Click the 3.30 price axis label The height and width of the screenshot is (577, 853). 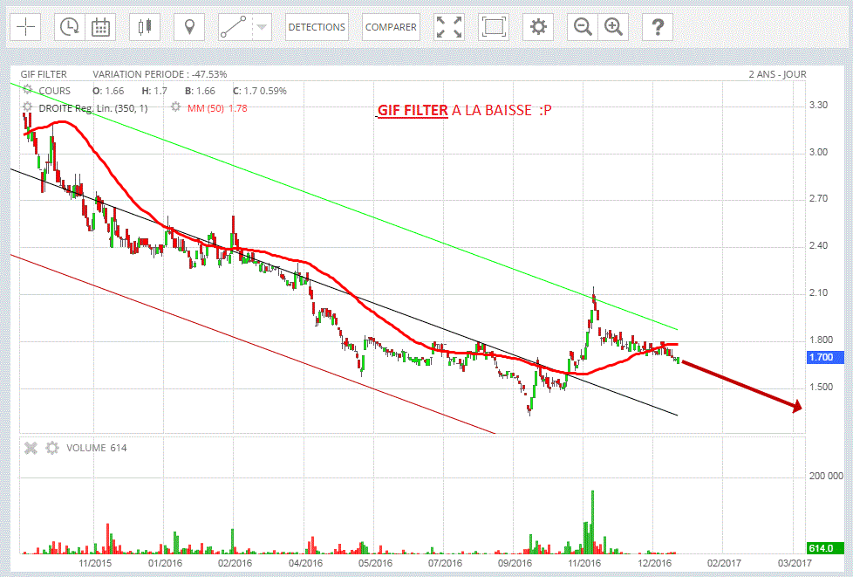click(x=819, y=105)
